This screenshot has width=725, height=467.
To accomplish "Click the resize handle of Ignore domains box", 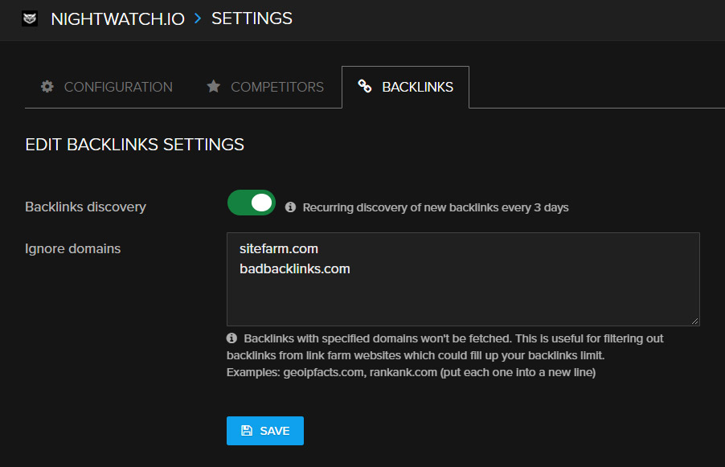I will 694,320.
